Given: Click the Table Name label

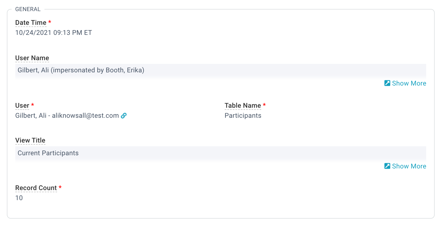Looking at the screenshot, I should (x=243, y=106).
